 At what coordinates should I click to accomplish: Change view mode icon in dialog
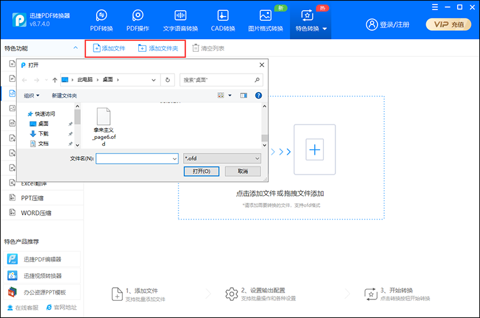coord(221,95)
